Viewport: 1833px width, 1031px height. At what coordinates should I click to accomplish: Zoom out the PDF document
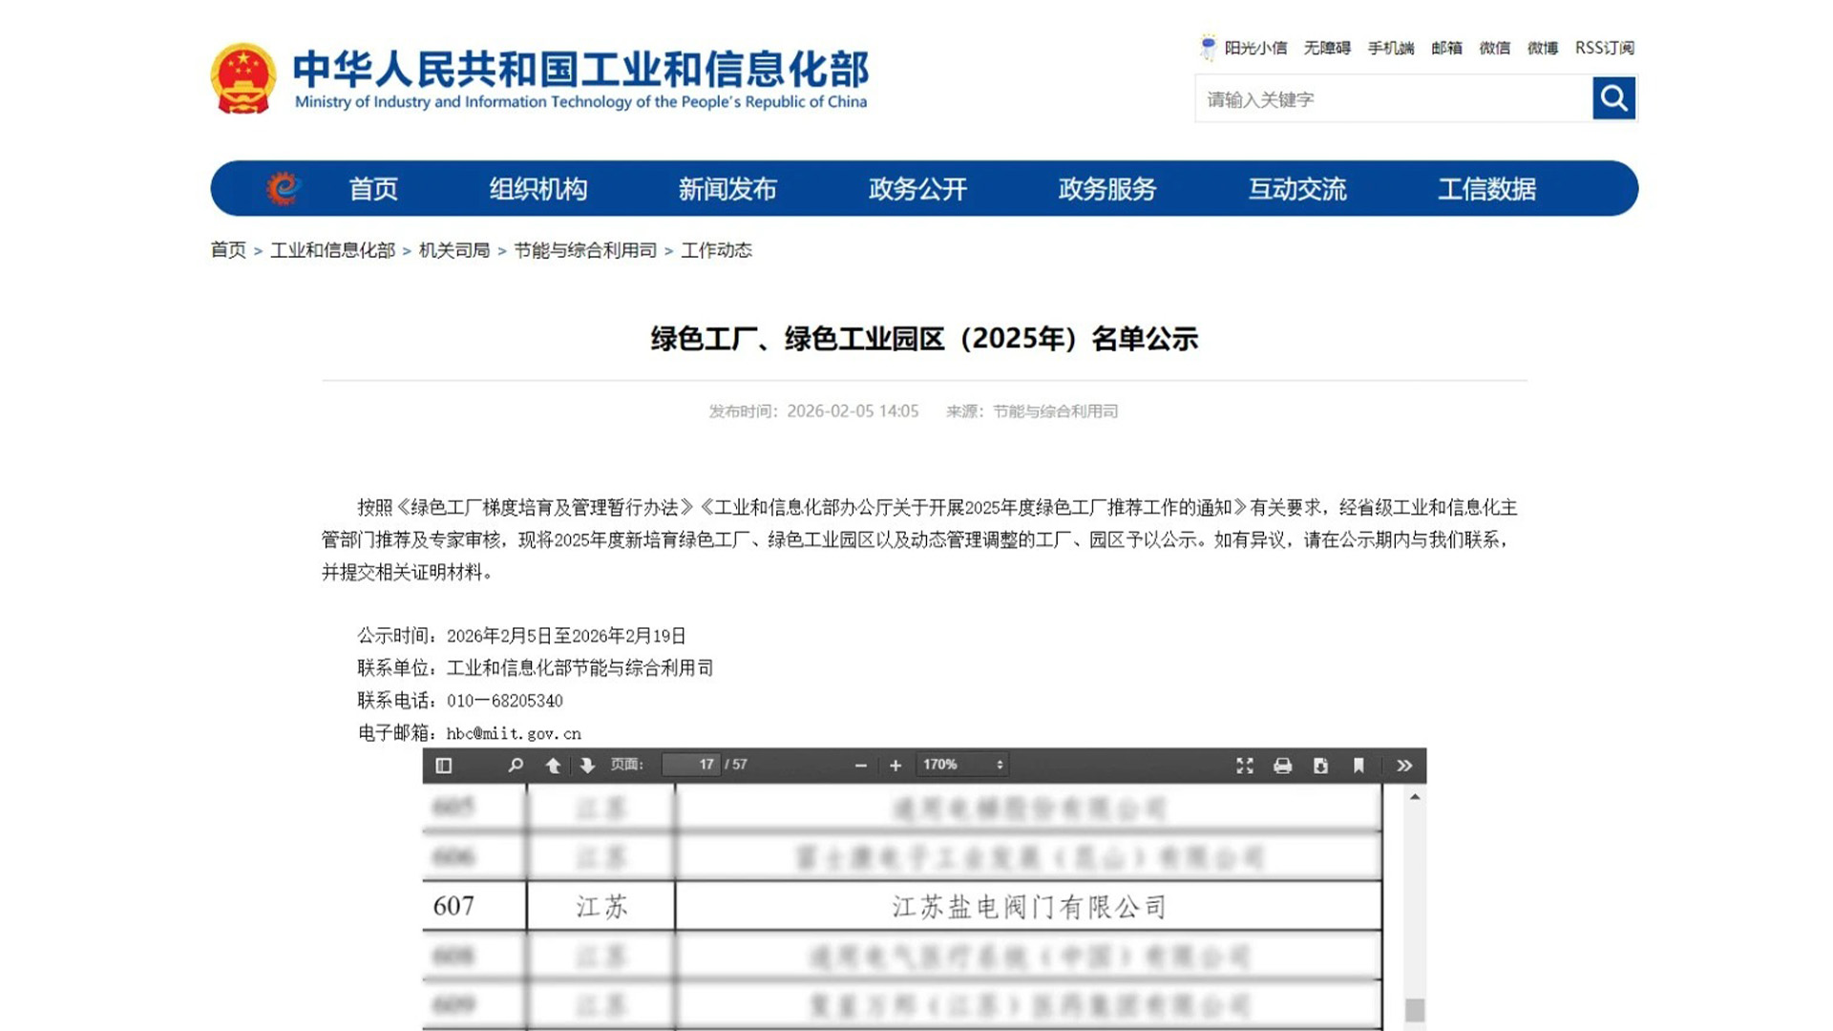[860, 766]
